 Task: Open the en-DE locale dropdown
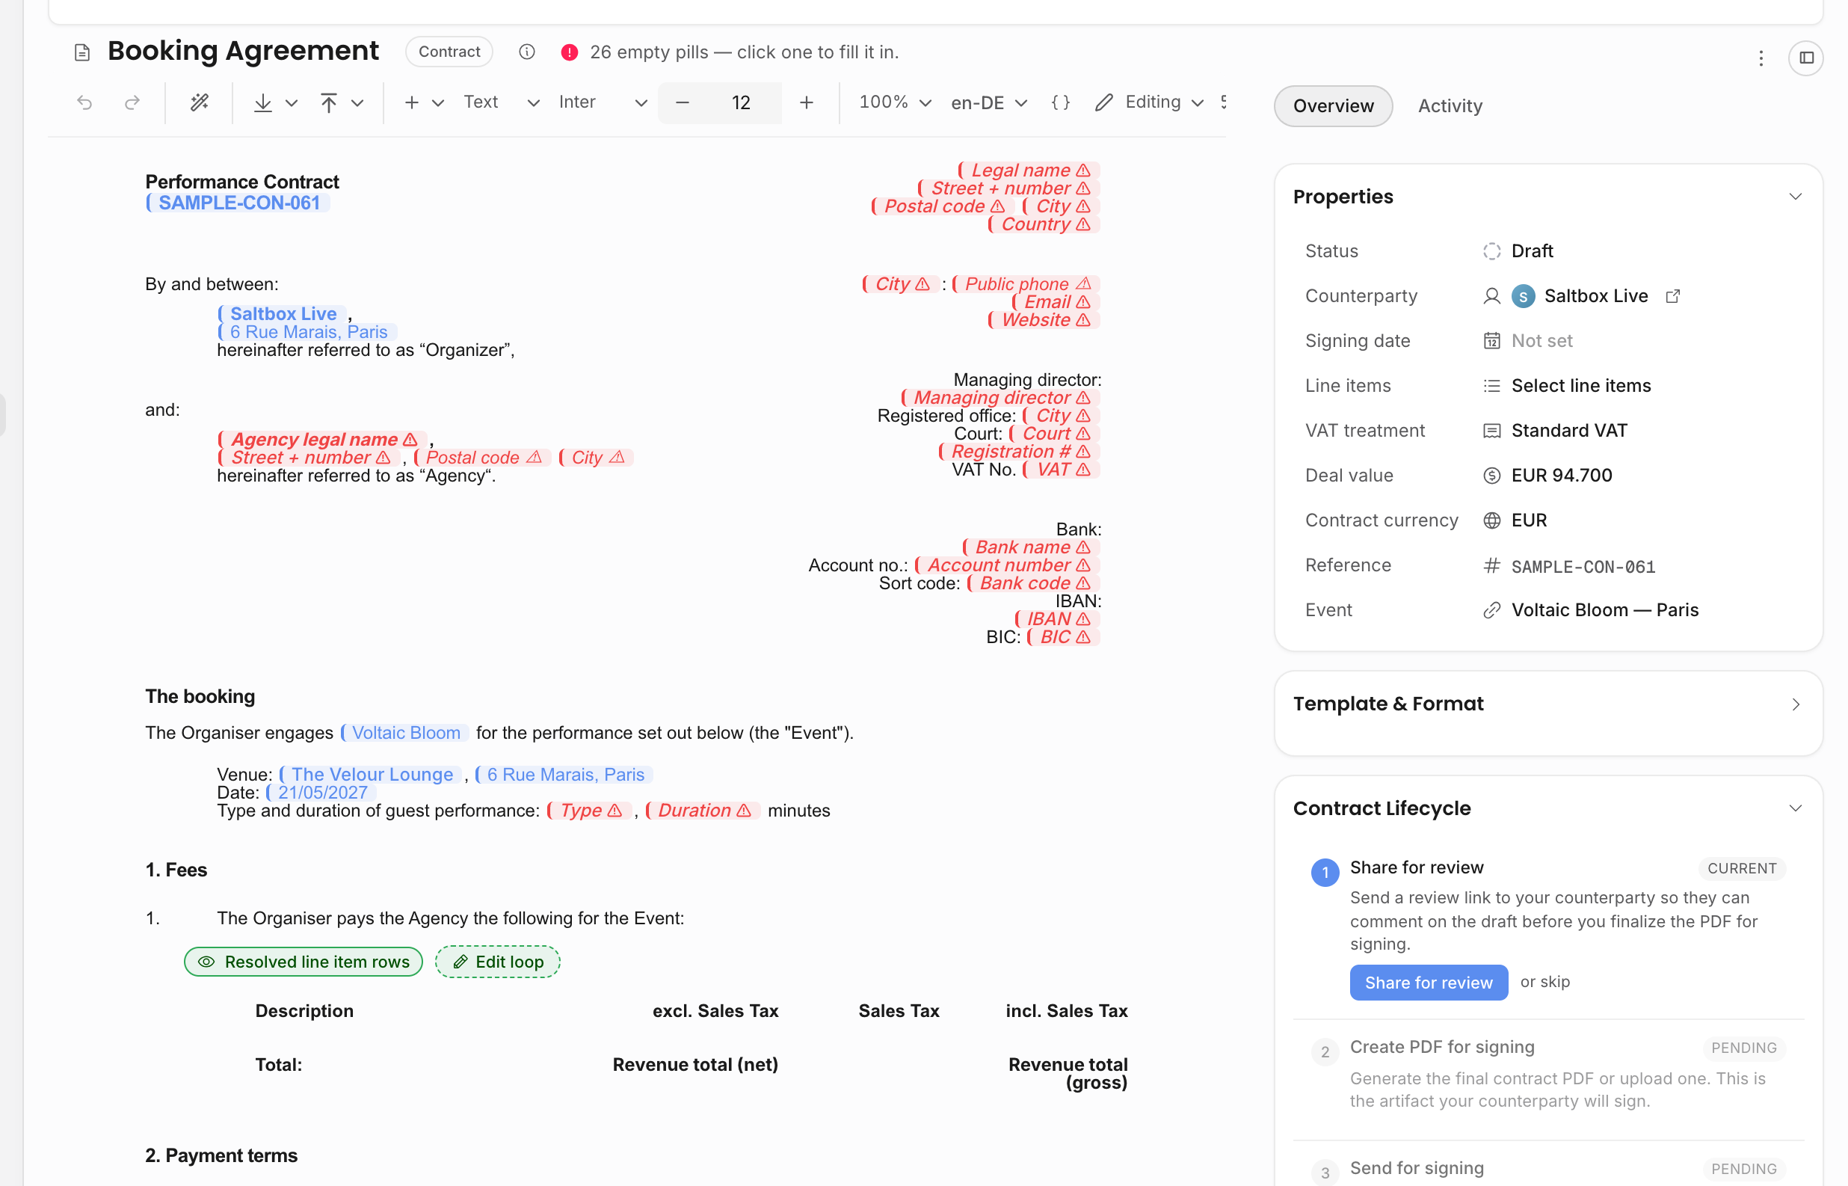[989, 102]
